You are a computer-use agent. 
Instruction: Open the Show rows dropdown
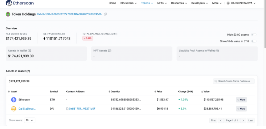[x=30, y=120]
